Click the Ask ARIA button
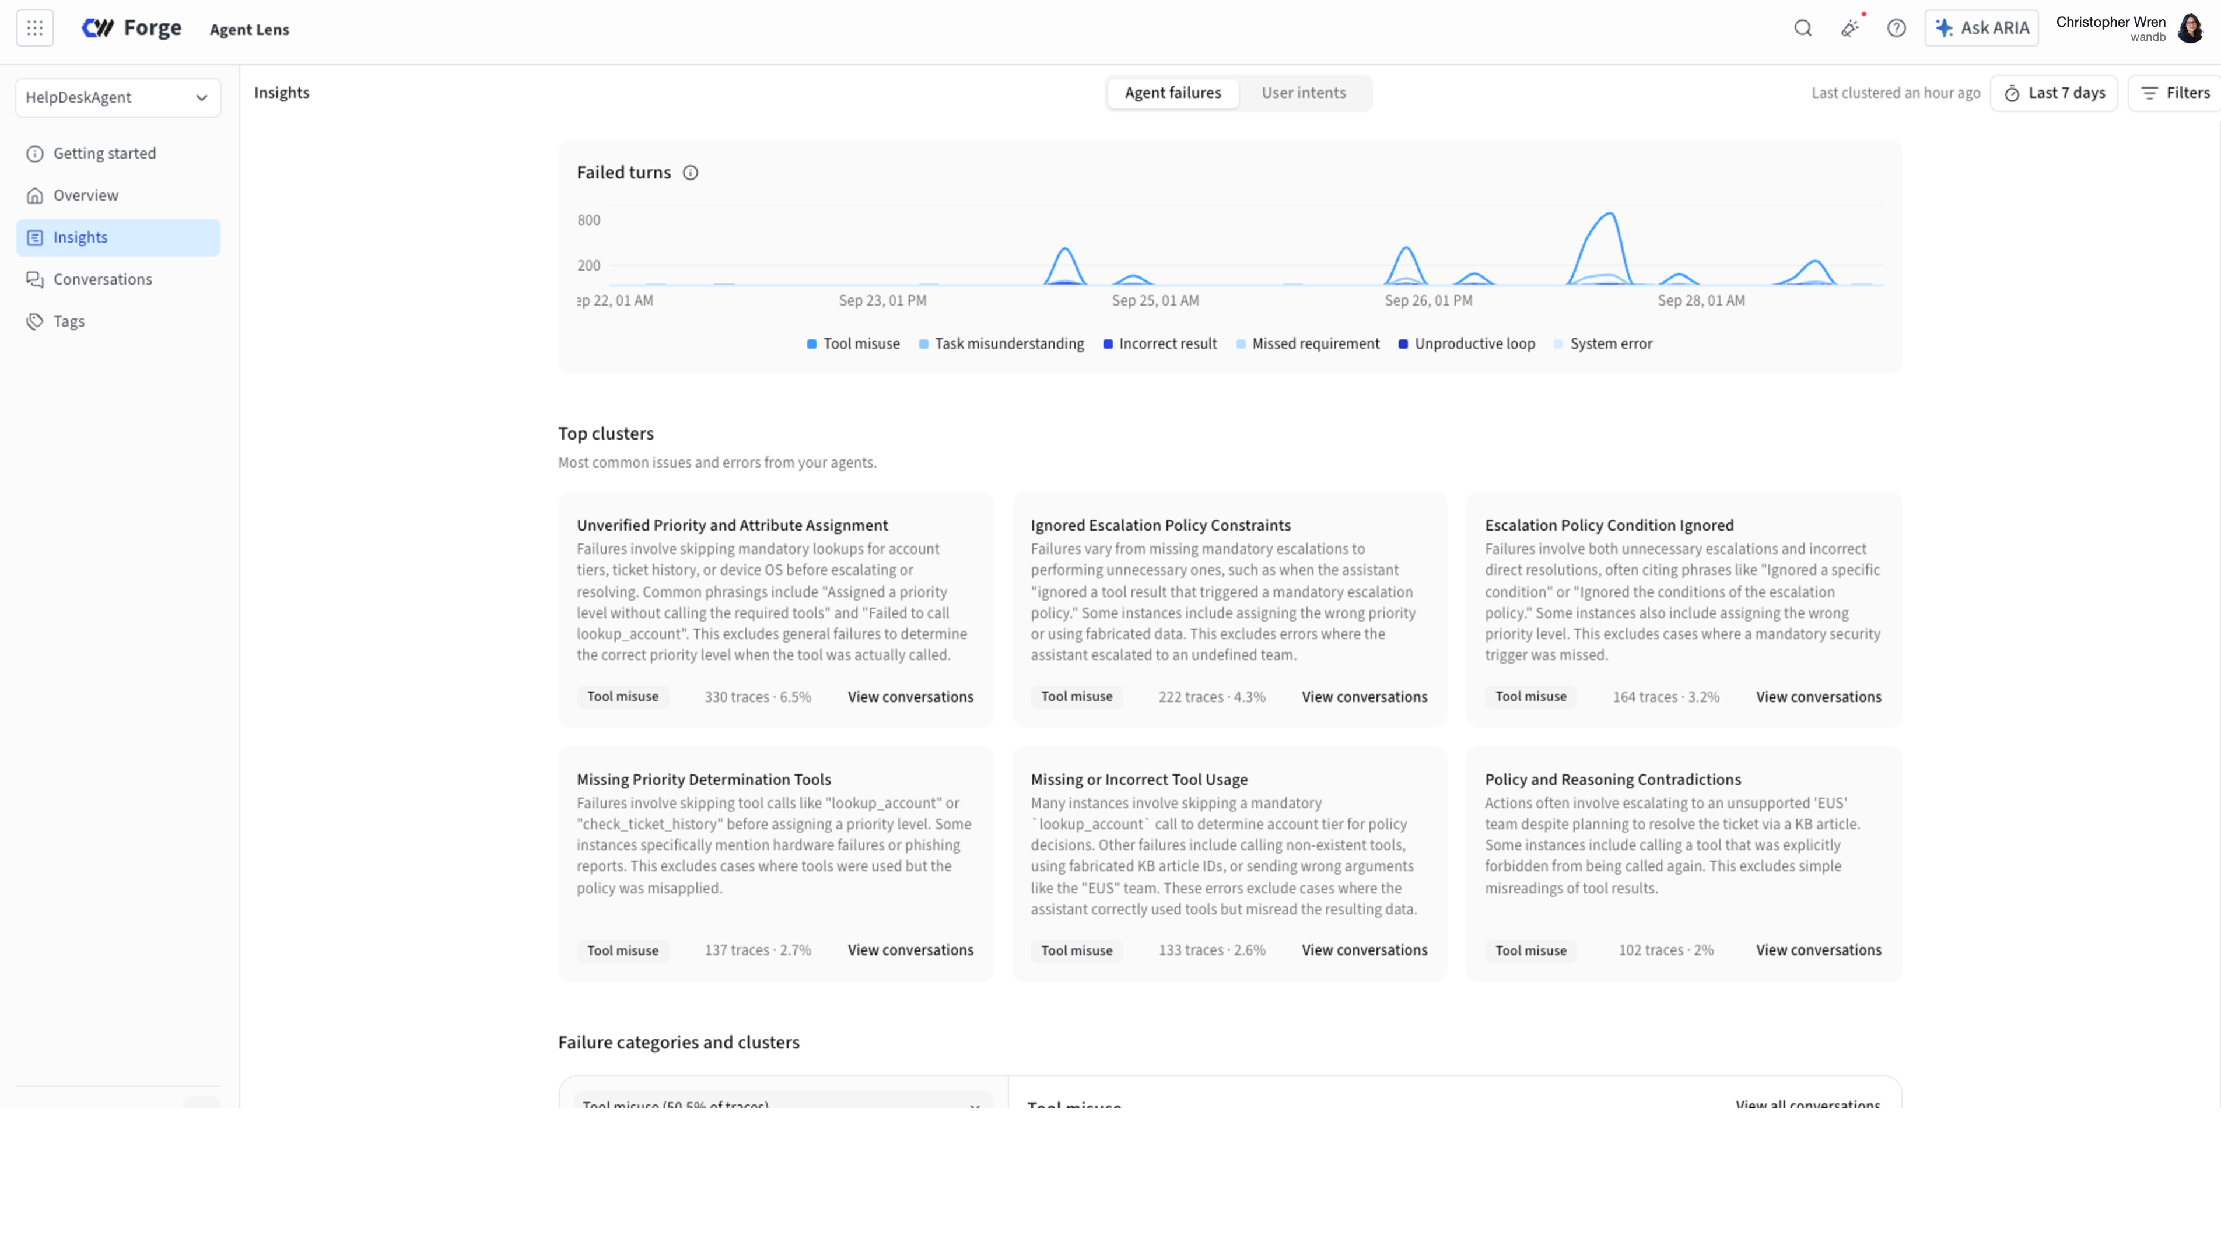 [x=1981, y=29]
